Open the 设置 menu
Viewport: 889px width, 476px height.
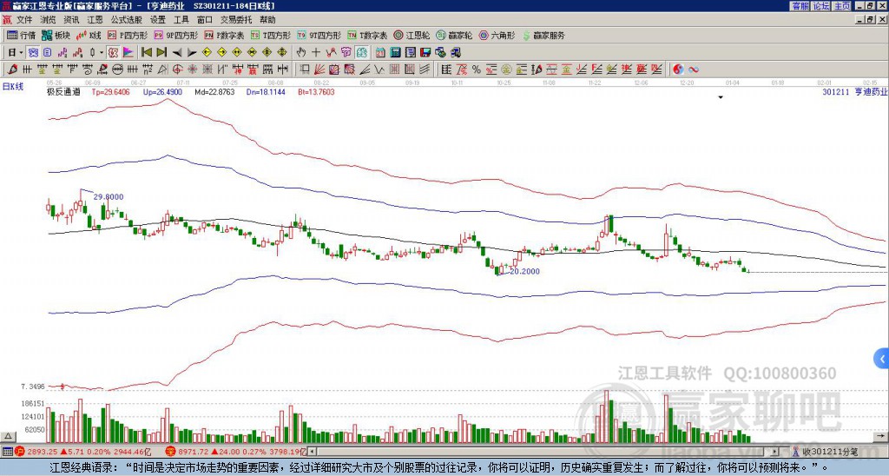pos(158,20)
